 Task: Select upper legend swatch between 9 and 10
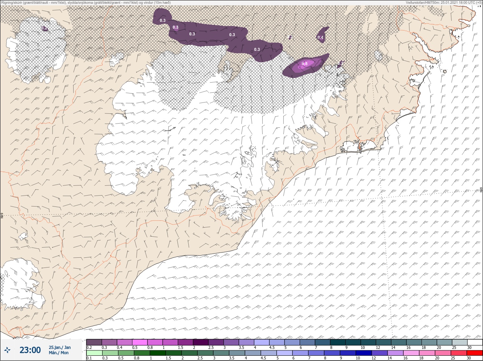(x=353, y=342)
